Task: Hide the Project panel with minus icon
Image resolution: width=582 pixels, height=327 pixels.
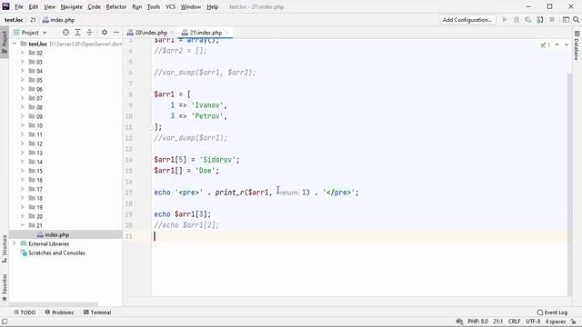Action: [116, 33]
